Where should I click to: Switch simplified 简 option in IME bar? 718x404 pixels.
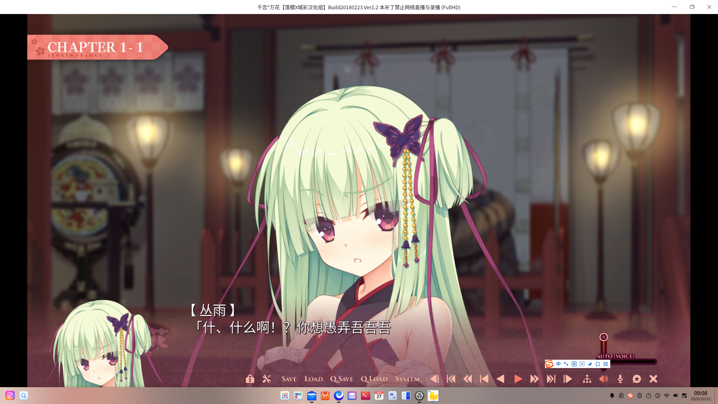(x=574, y=364)
